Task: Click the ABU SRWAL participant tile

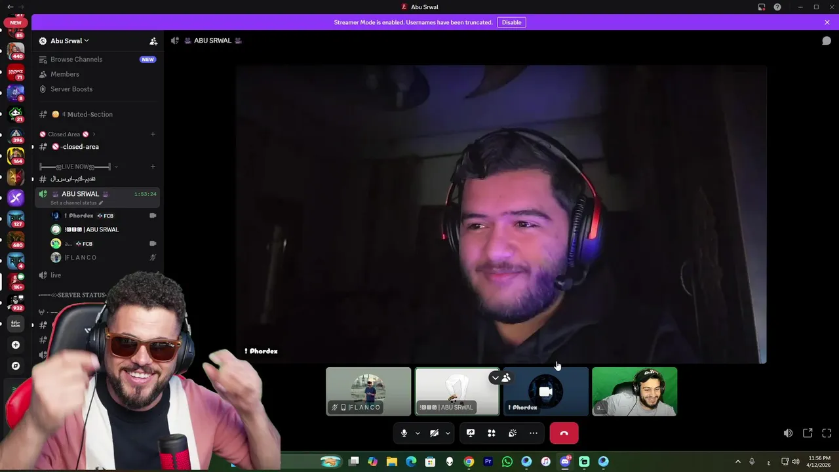Action: [457, 391]
